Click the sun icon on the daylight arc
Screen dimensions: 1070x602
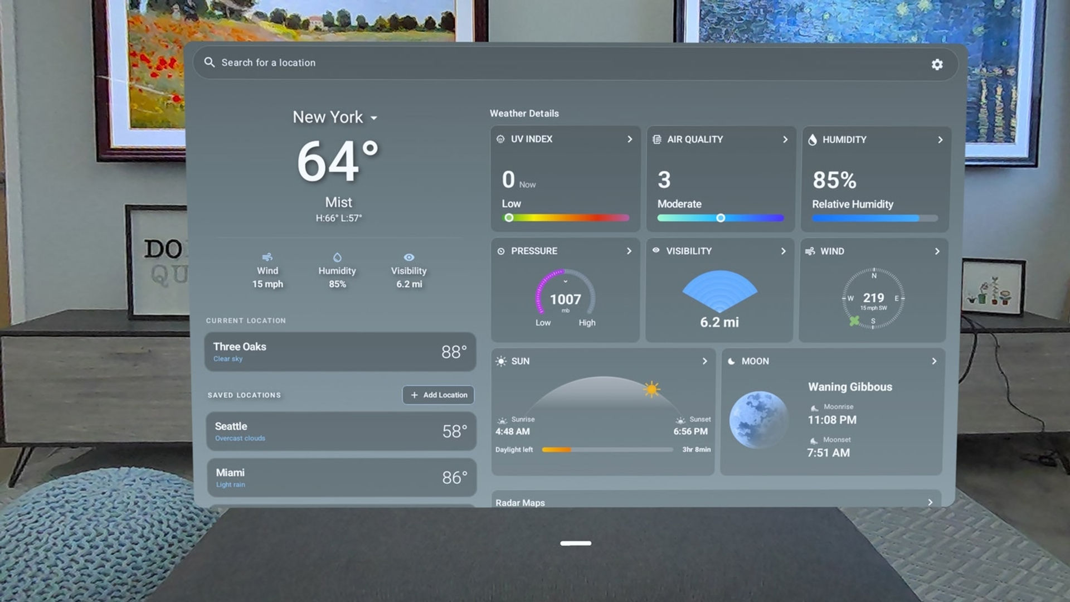pyautogui.click(x=651, y=389)
